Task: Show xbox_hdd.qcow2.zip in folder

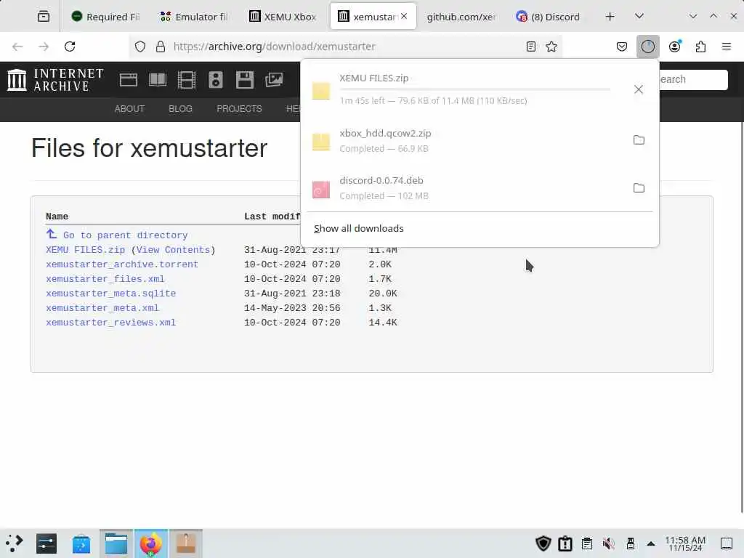Action: pos(639,140)
